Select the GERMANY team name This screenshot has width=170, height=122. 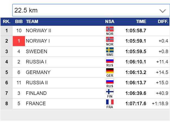coord(38,72)
